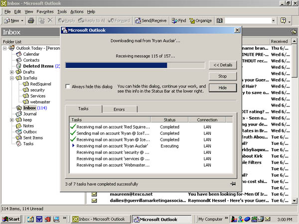Click the pushpin icon in dialog
299x224 pixels.
coord(233,184)
